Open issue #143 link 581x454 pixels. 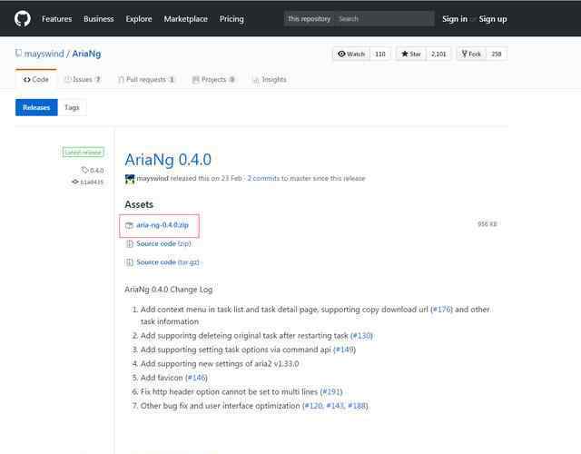coord(335,406)
